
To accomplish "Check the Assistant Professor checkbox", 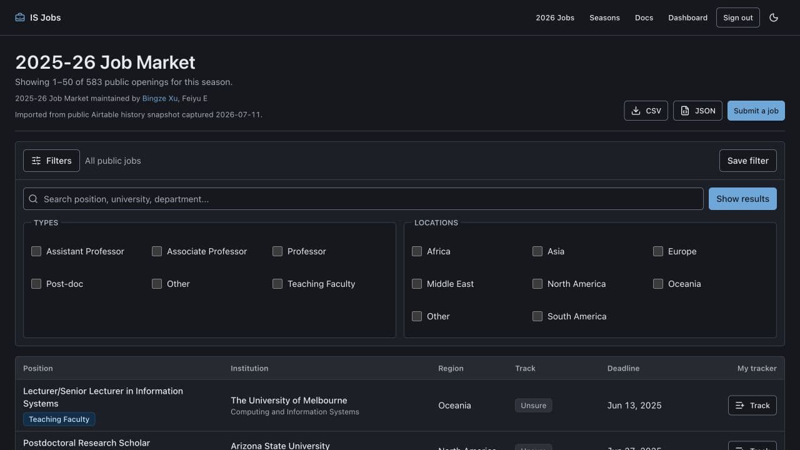I will 36,251.
